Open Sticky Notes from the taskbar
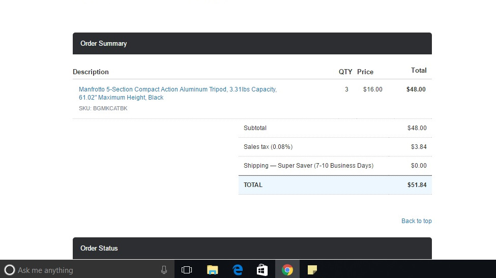 click(x=312, y=270)
